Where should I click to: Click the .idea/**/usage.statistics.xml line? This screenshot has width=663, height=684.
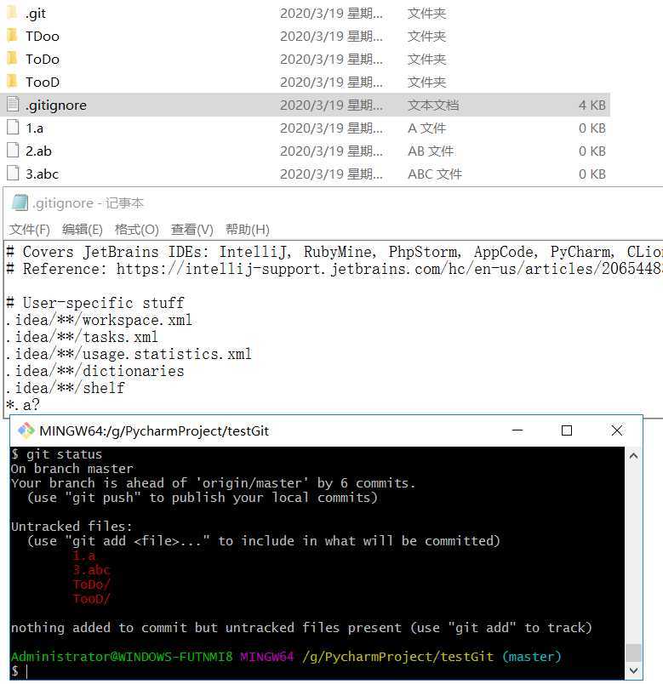[x=129, y=354]
